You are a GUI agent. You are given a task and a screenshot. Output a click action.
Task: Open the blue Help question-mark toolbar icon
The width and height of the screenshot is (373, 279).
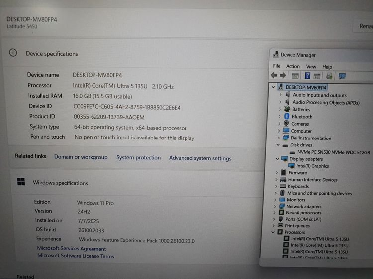307,76
